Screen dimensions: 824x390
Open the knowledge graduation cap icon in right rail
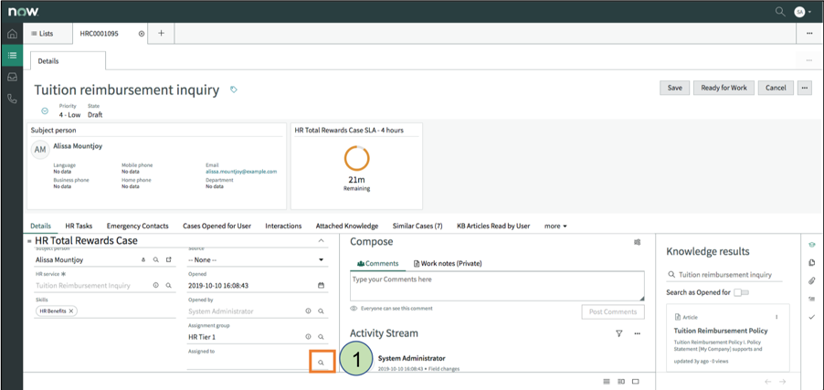811,245
